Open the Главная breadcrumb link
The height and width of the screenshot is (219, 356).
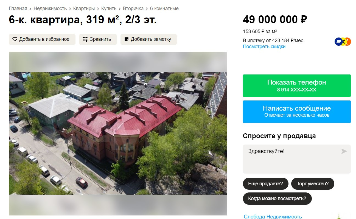pos(18,8)
